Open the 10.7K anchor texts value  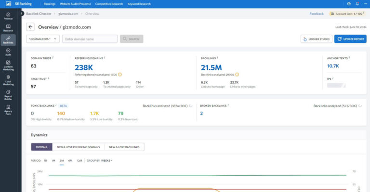tap(333, 66)
